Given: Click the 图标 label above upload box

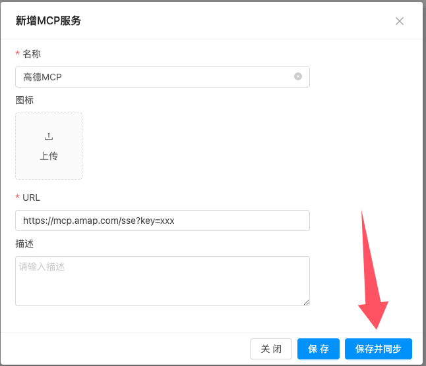Looking at the screenshot, I should (x=24, y=100).
